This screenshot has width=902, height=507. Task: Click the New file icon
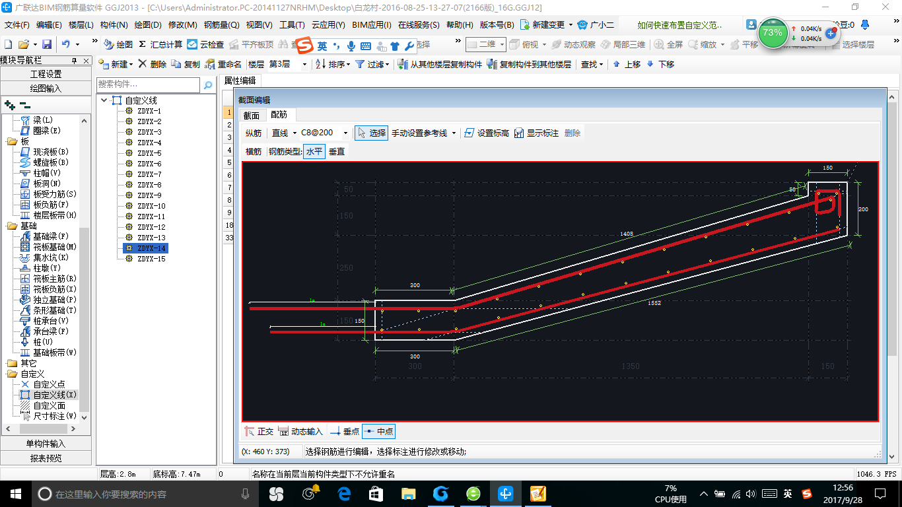tap(9, 44)
